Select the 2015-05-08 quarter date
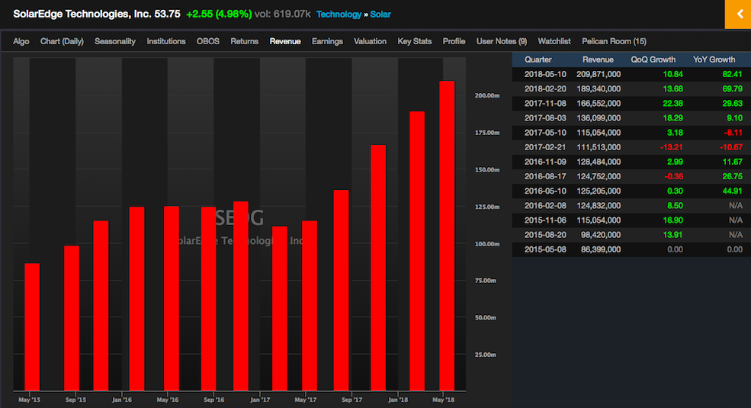This screenshot has height=408, width=751. (x=545, y=249)
